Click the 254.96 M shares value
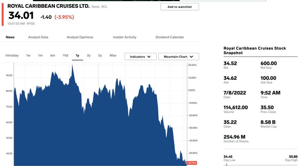Screen dimensions: 301x166 tap(234, 137)
